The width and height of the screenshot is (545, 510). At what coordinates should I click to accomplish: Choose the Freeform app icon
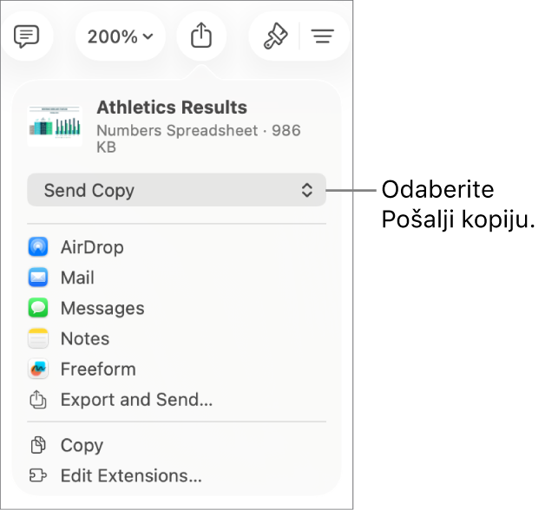click(x=38, y=369)
